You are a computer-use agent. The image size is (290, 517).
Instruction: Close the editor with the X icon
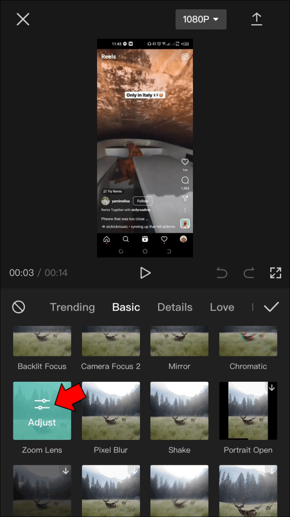[x=23, y=19]
